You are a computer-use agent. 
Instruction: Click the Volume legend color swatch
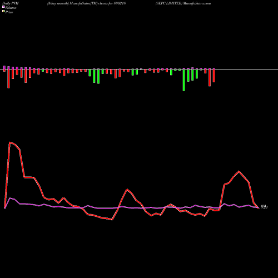(x=3, y=7)
